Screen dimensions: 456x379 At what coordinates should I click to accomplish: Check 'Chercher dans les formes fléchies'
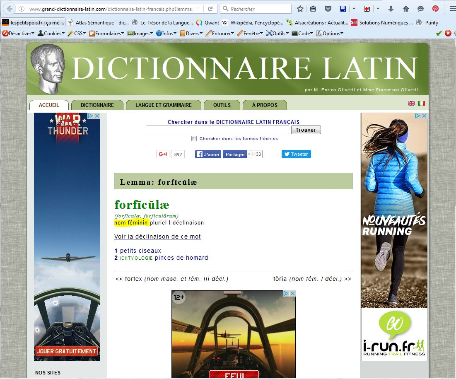click(194, 139)
